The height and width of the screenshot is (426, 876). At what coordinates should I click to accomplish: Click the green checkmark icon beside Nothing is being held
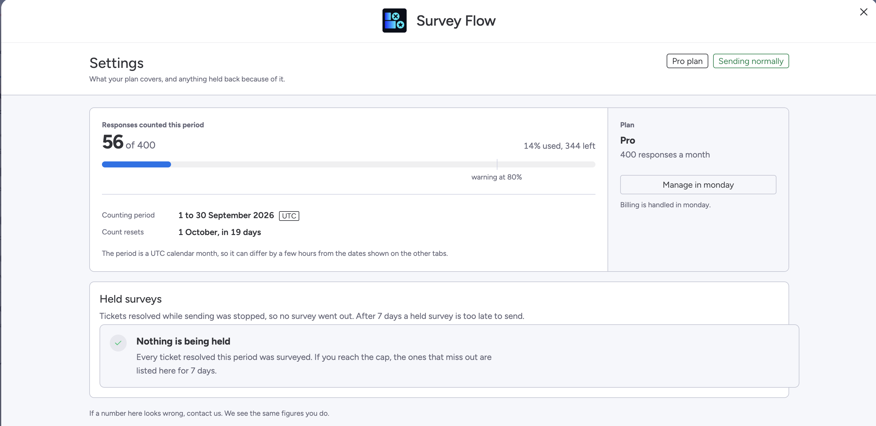(x=118, y=343)
